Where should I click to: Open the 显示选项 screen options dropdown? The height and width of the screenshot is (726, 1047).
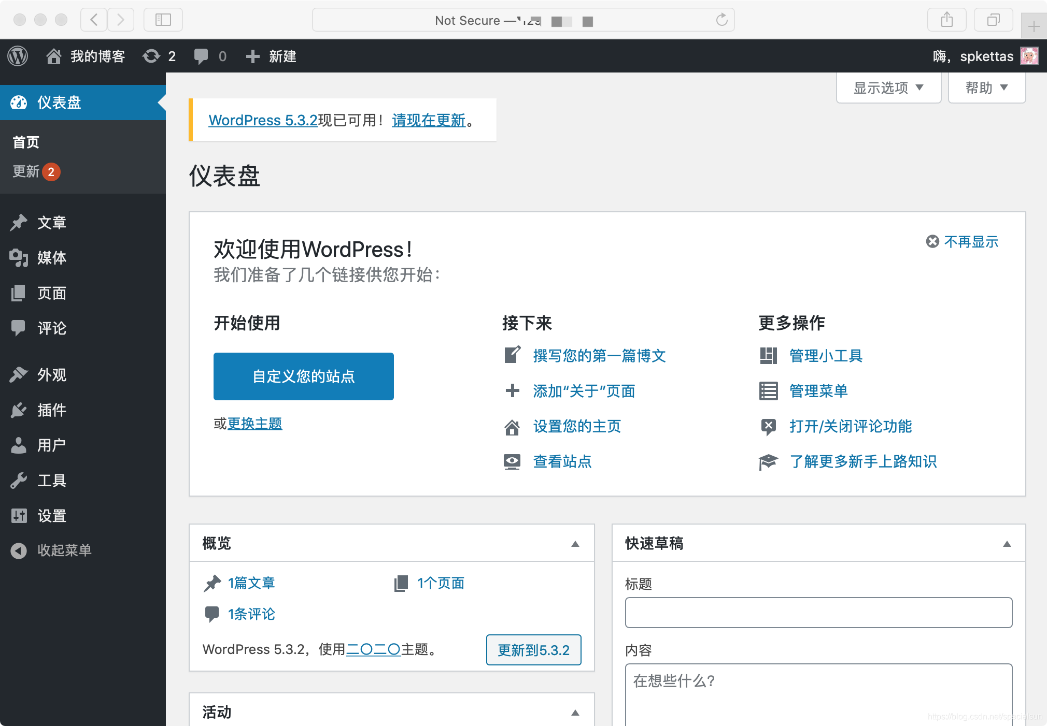click(888, 88)
